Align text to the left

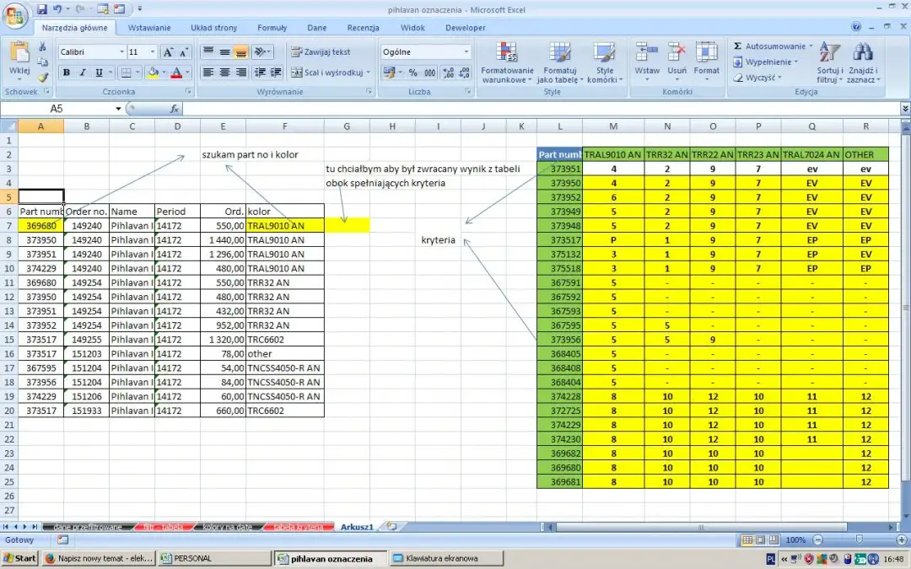pos(208,72)
